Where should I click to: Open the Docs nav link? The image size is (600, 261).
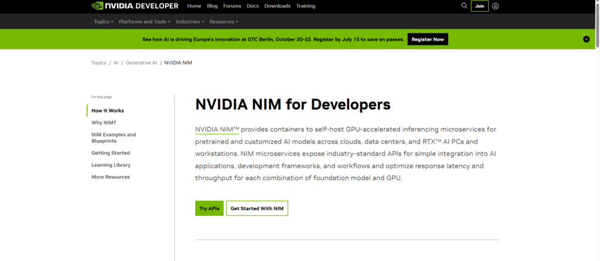coord(253,6)
